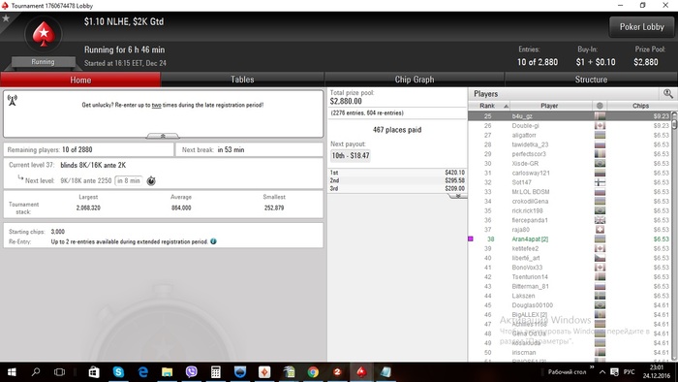The width and height of the screenshot is (678, 382).
Task: Click the flag icon beside fiercepanda1
Action: pyautogui.click(x=600, y=220)
